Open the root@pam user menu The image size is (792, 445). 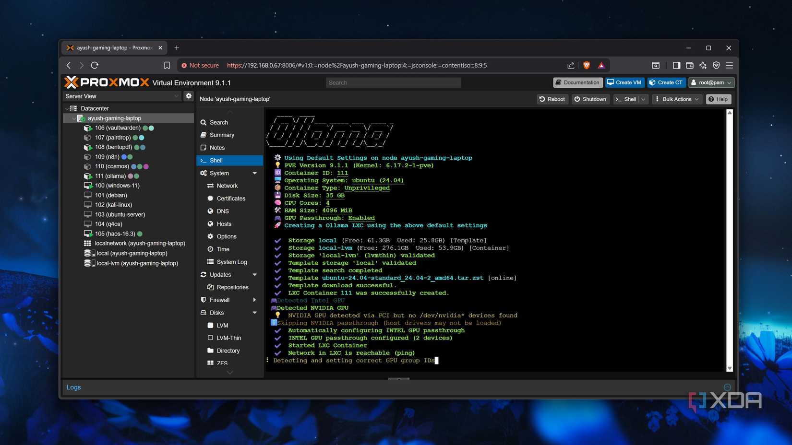click(711, 82)
